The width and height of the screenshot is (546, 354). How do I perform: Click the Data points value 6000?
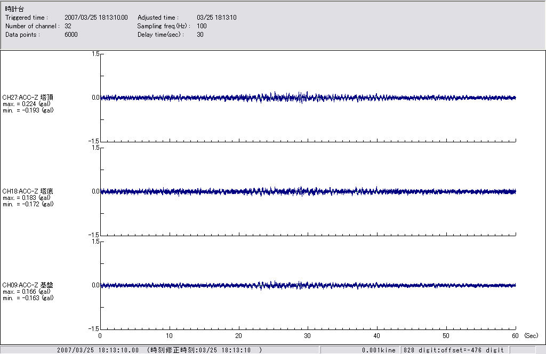71,35
